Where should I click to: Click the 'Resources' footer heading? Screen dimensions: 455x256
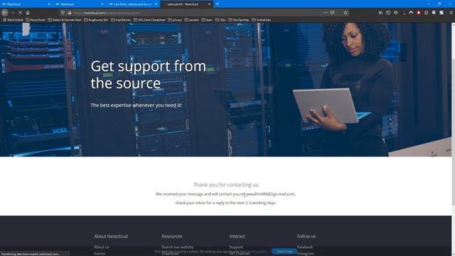(x=172, y=236)
